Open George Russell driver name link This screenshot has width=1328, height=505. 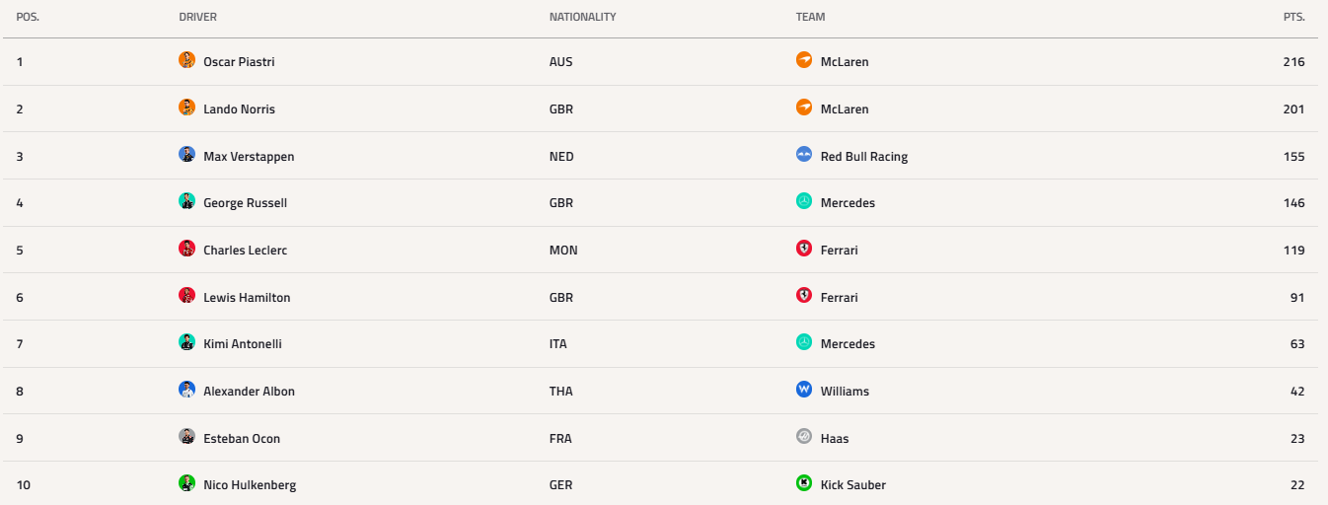coord(245,203)
